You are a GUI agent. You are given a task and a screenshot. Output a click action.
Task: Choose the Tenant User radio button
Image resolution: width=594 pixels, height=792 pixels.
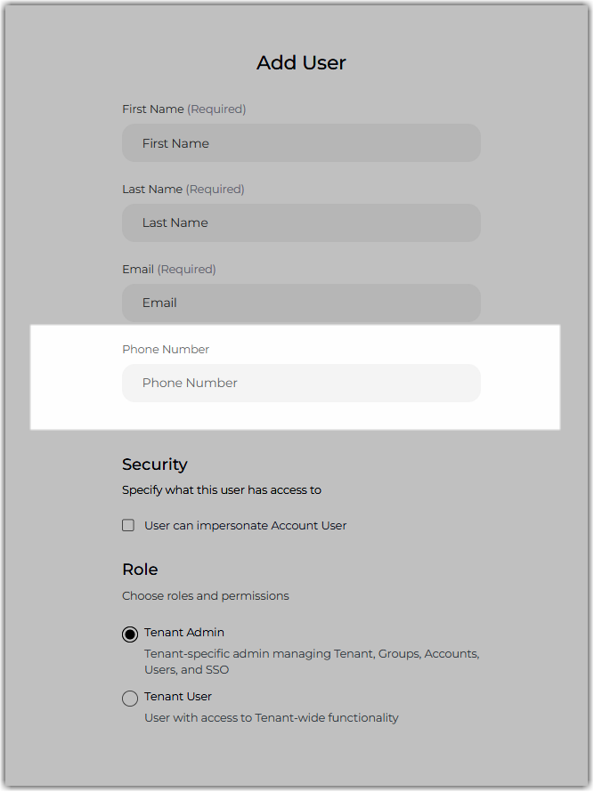[130, 699]
